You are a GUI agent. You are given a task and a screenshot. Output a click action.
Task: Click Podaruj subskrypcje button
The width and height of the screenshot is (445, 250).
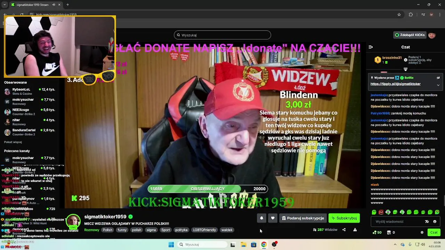[303, 218]
